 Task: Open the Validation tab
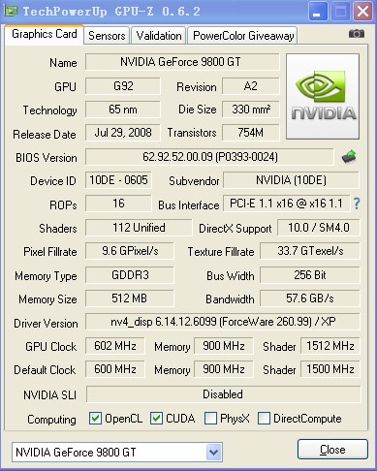coord(159,36)
